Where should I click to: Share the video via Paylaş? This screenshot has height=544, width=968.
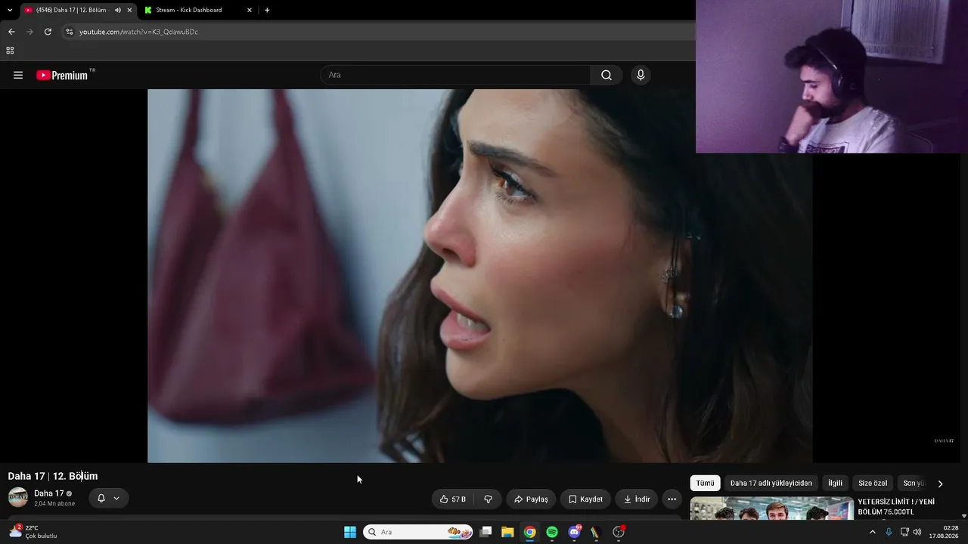pos(531,499)
